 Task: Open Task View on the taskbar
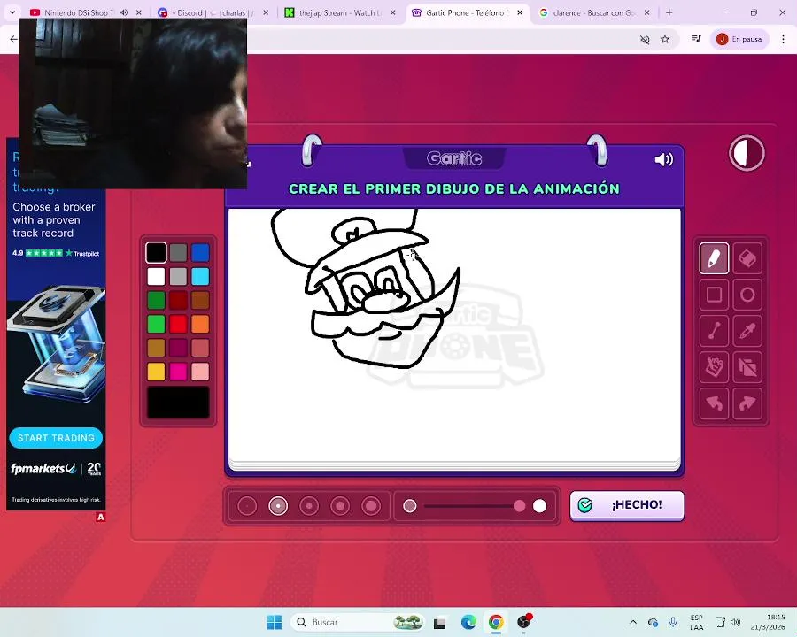pyautogui.click(x=439, y=622)
